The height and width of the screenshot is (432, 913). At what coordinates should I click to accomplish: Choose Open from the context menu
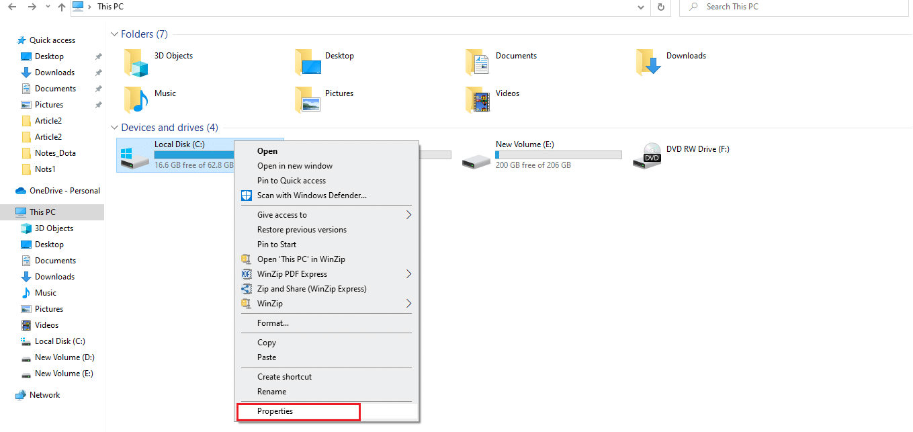(327, 151)
